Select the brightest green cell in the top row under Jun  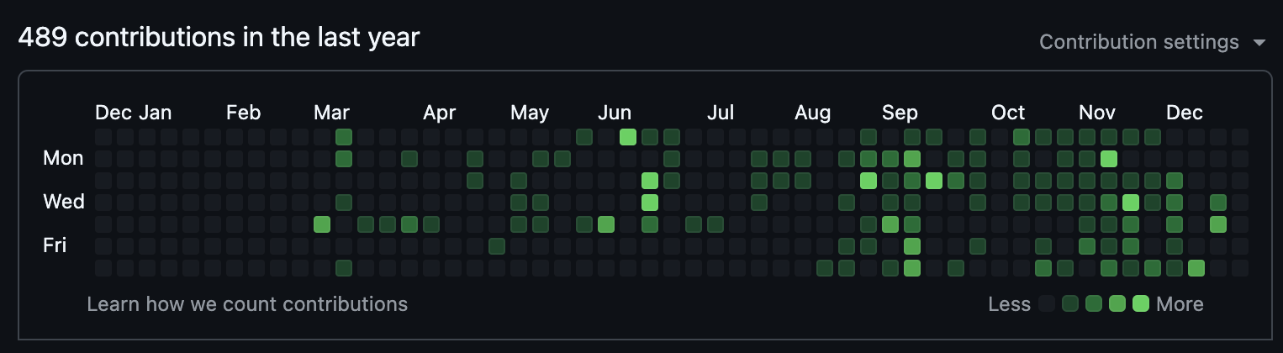[x=628, y=137]
